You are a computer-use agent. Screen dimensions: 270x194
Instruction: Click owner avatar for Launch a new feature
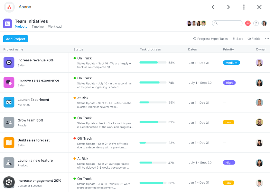pyautogui.click(x=259, y=163)
